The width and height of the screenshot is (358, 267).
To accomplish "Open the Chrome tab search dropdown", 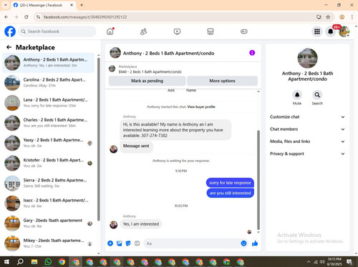I will coord(6,5).
